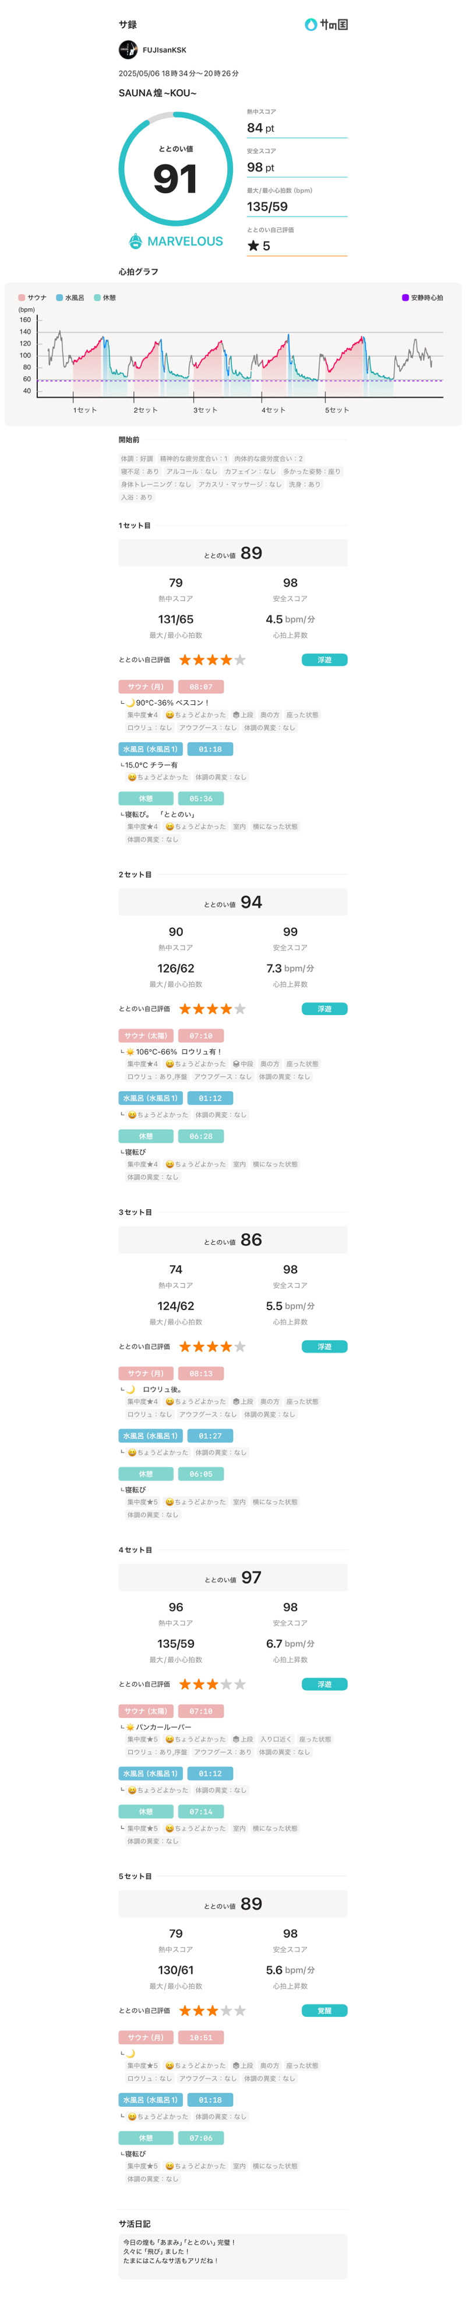The image size is (466, 2297).
Task: Toggle the サウナ series in graph legend
Action: point(33,298)
